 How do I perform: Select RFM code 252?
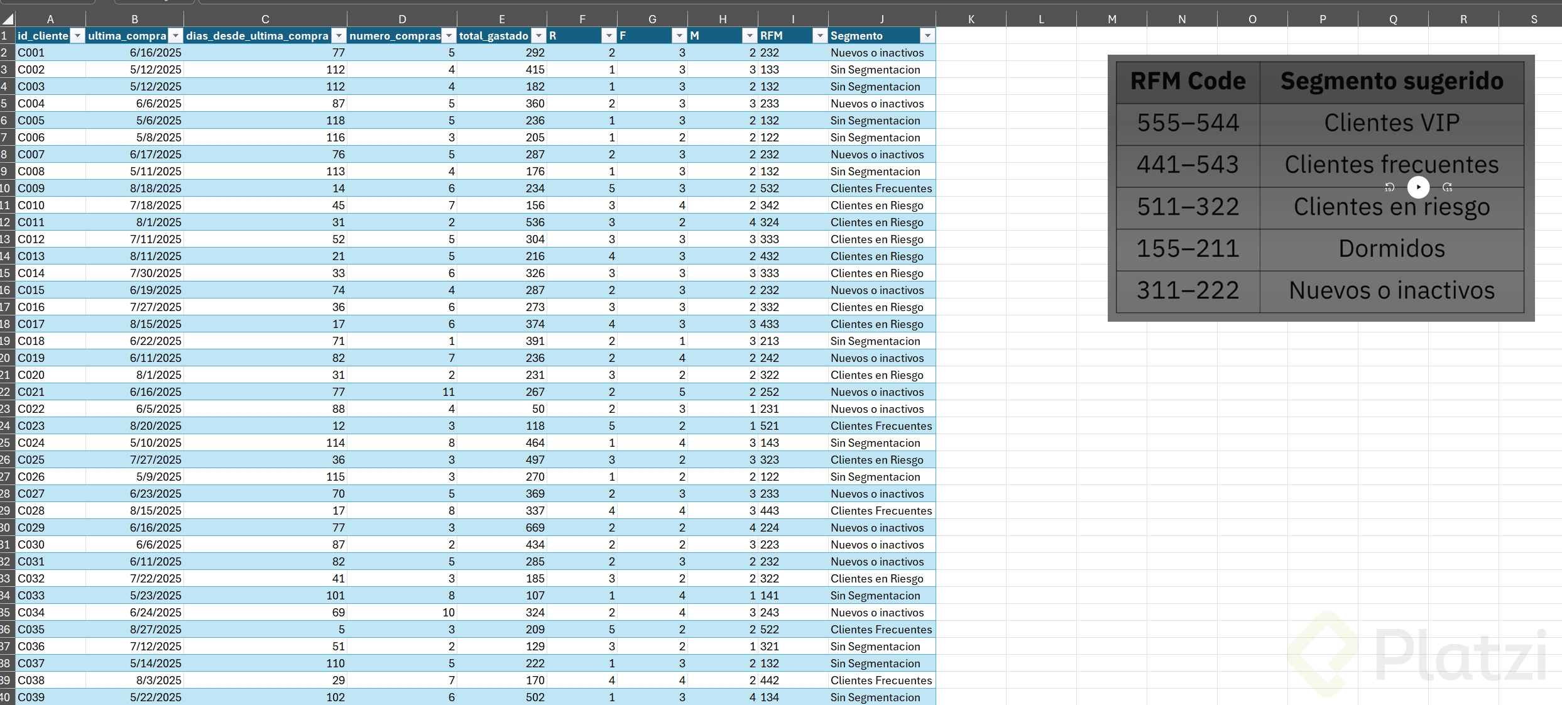click(x=793, y=392)
